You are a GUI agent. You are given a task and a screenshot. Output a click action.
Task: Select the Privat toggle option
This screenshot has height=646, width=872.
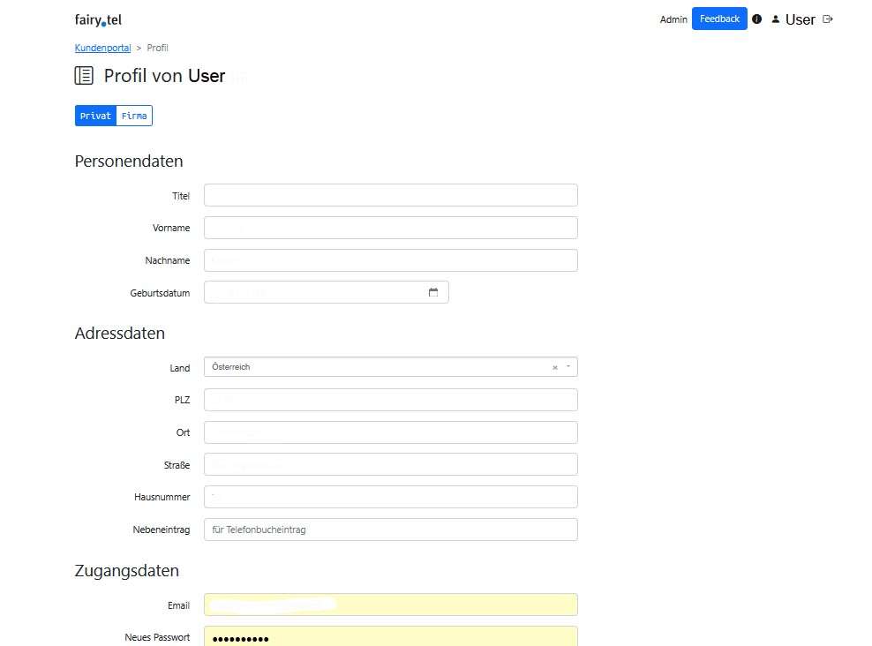tap(95, 116)
